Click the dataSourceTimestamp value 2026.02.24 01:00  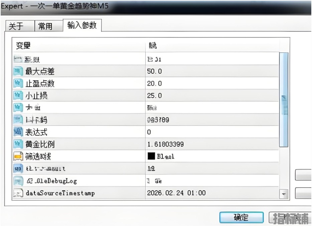point(176,193)
